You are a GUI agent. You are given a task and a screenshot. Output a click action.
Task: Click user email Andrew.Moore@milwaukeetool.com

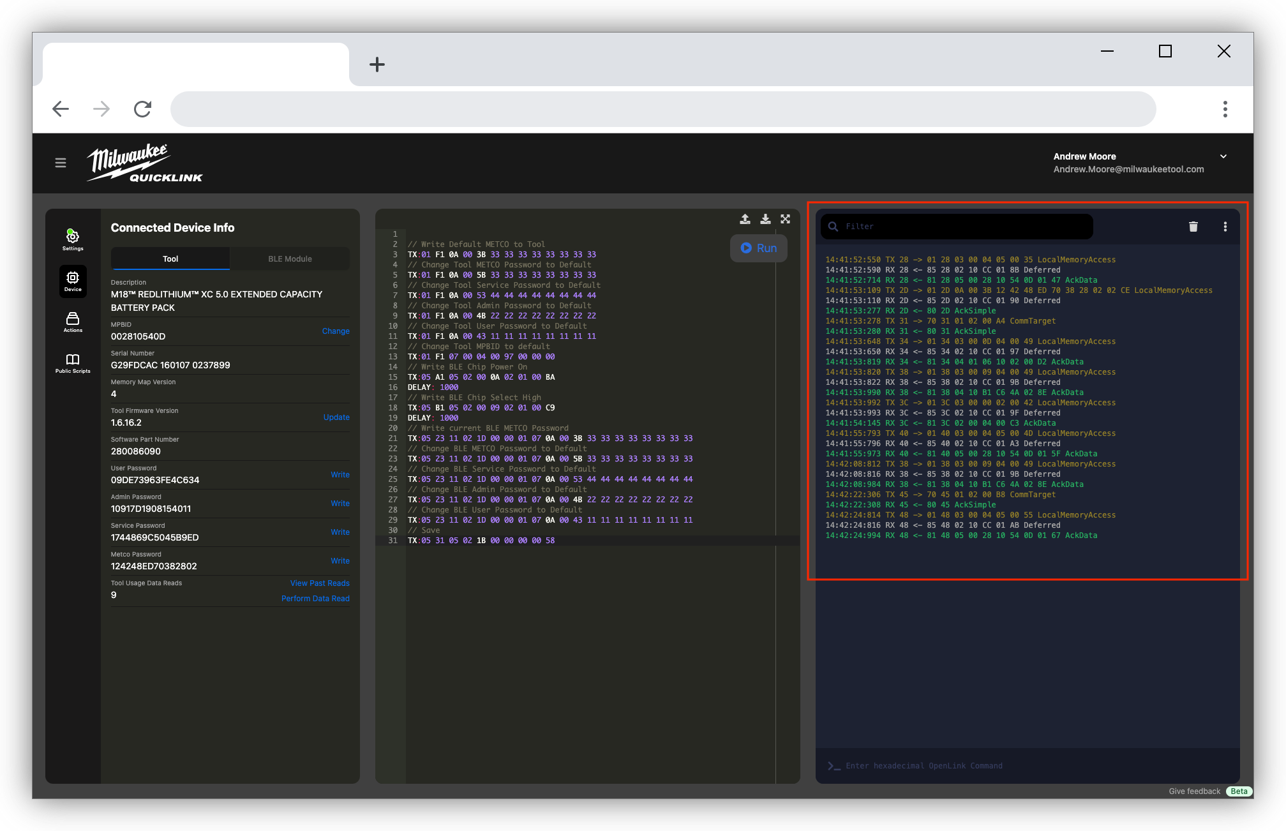[x=1128, y=169]
